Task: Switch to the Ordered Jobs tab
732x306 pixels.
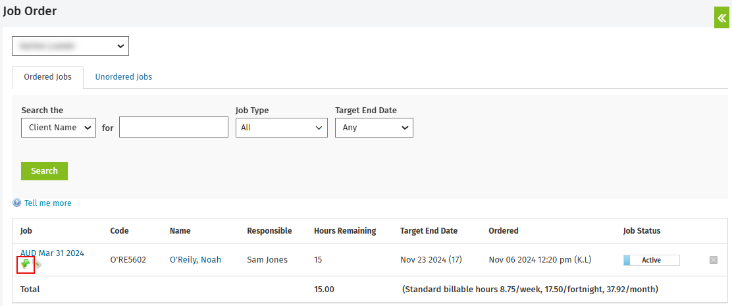Action: 47,77
